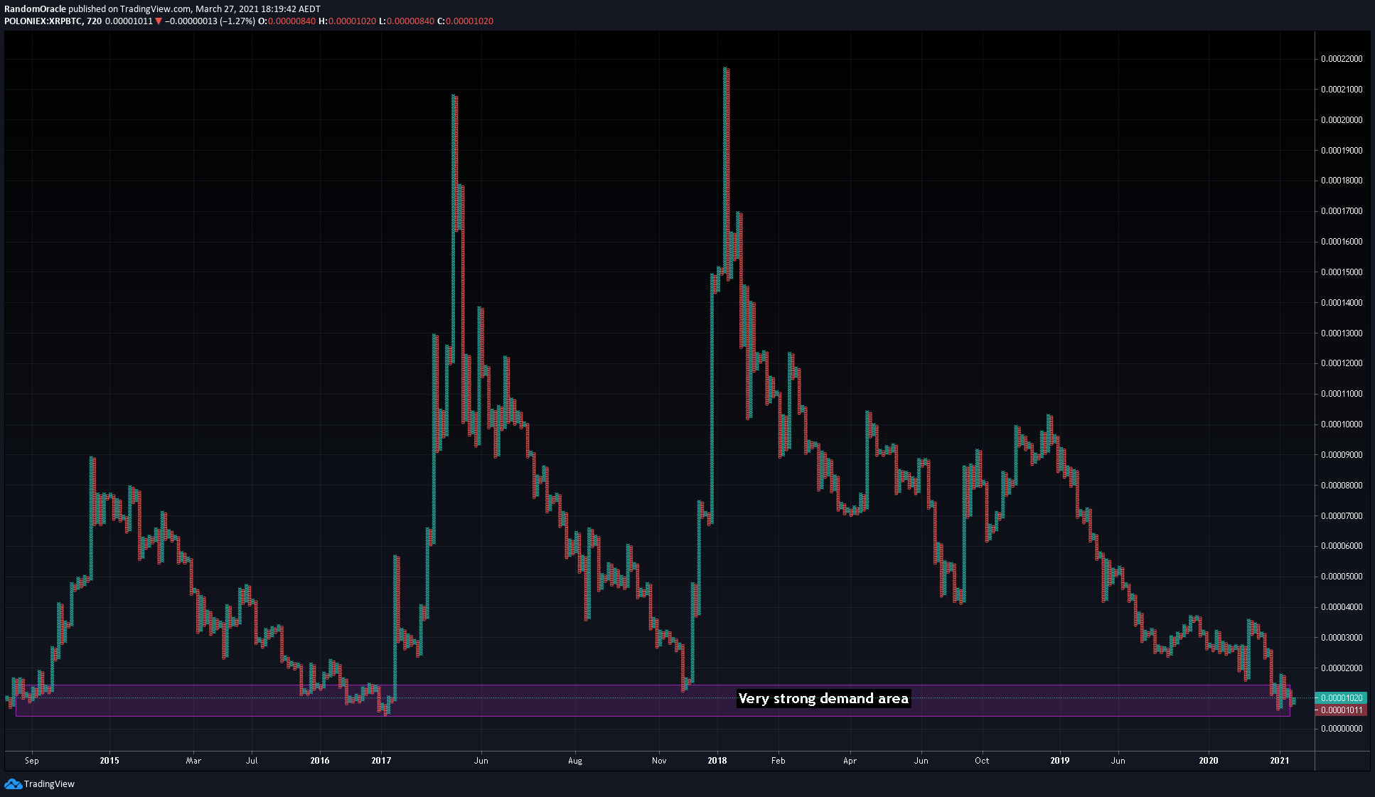This screenshot has height=797, width=1375.
Task: Click the Sep label on time axis
Action: click(x=32, y=761)
